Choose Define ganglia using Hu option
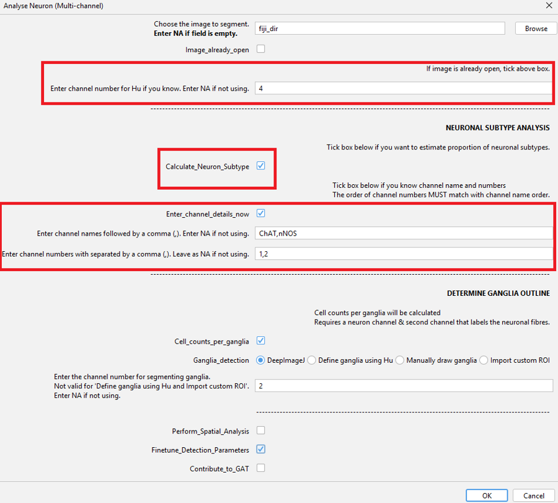The width and height of the screenshot is (558, 503). pos(312,360)
